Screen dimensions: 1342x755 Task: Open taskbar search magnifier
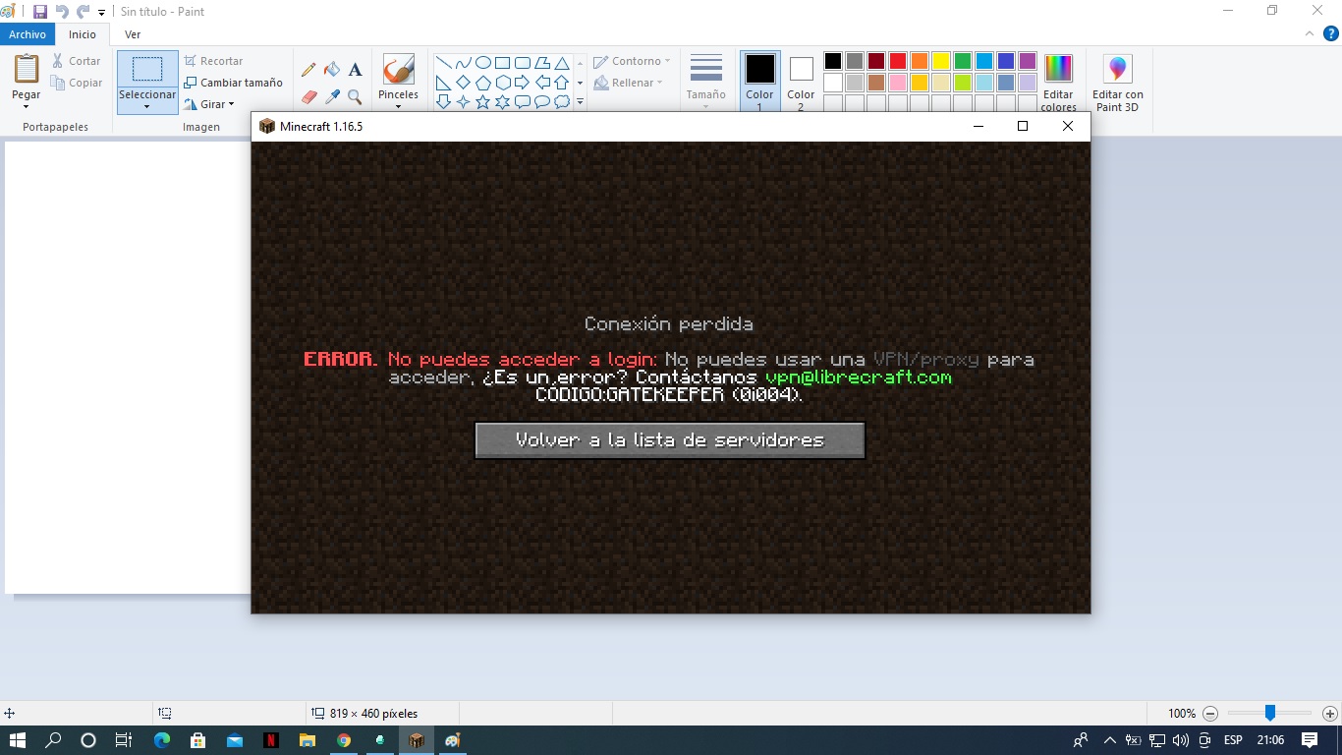pyautogui.click(x=54, y=740)
